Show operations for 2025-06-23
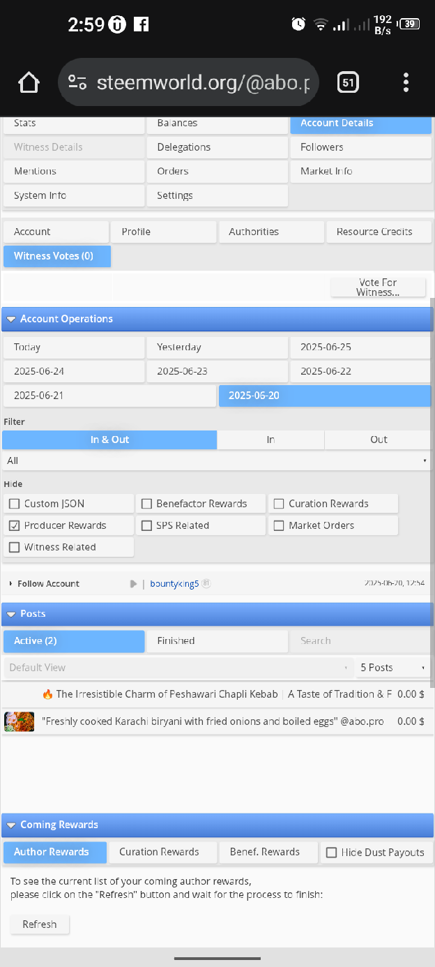Image resolution: width=435 pixels, height=967 pixels. 217,372
